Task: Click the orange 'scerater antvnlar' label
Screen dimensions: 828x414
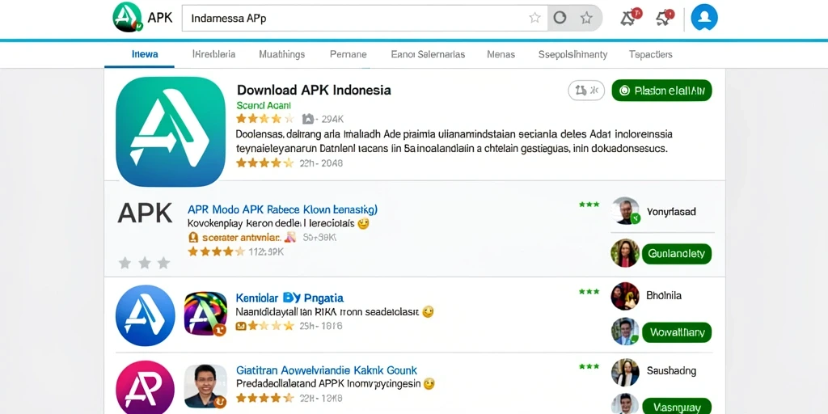Action: pyautogui.click(x=240, y=238)
